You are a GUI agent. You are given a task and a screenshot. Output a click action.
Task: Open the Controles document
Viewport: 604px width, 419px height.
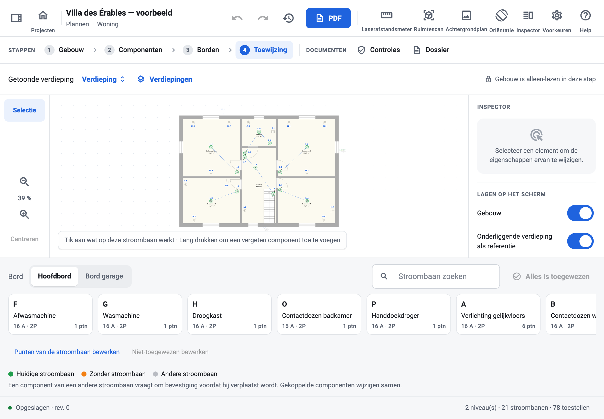pyautogui.click(x=379, y=50)
